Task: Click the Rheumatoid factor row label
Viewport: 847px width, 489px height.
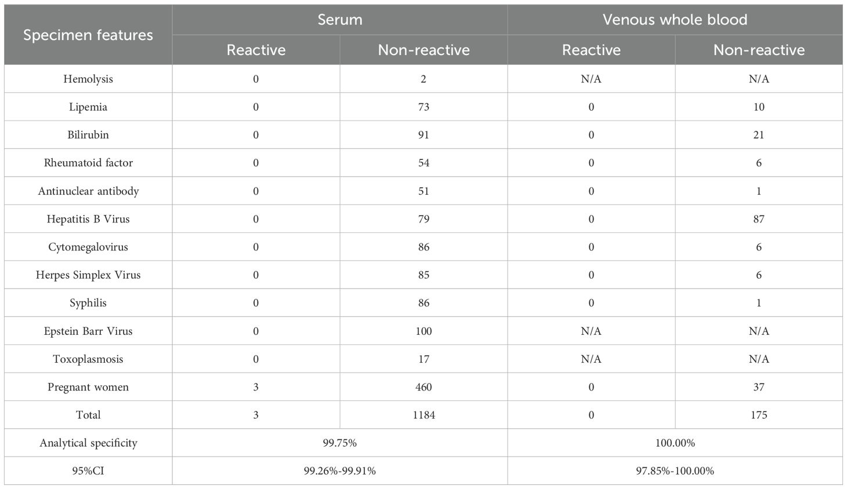Action: coord(88,163)
